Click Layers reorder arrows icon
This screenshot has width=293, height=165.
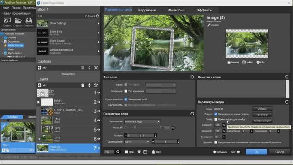tap(89, 85)
